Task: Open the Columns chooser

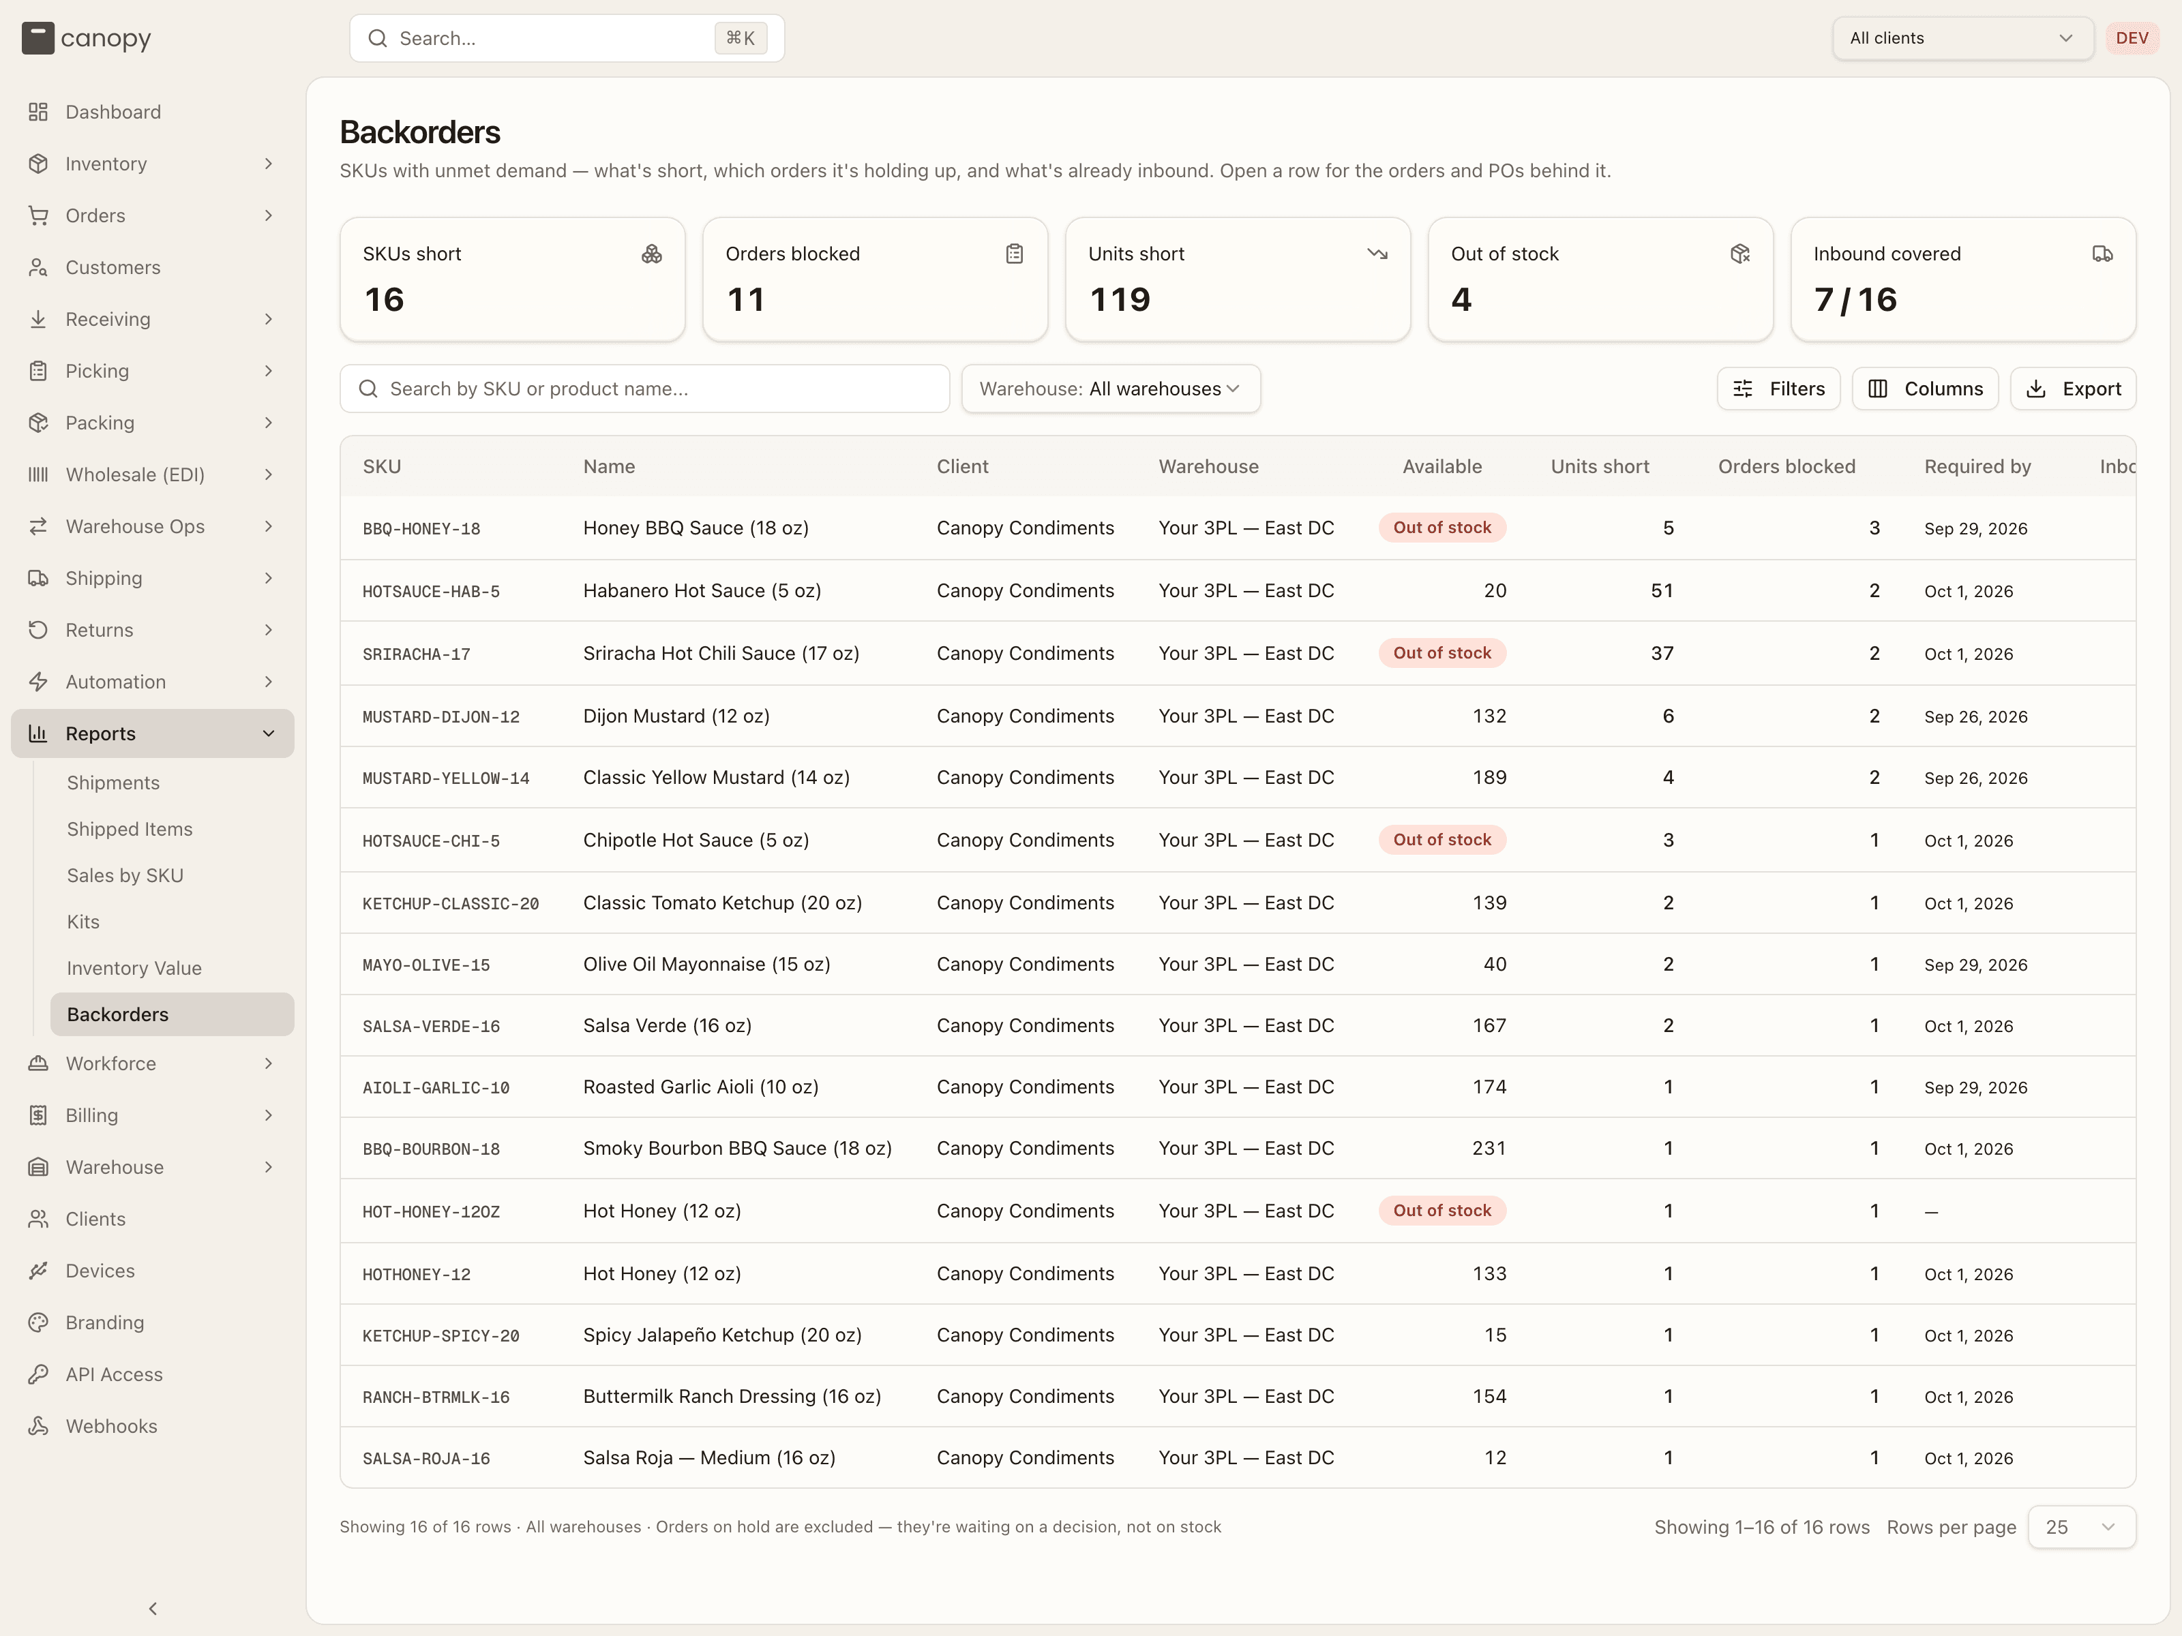Action: [x=1924, y=389]
